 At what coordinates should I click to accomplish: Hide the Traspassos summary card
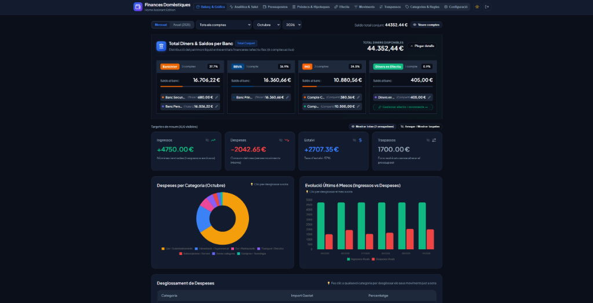pos(428,140)
